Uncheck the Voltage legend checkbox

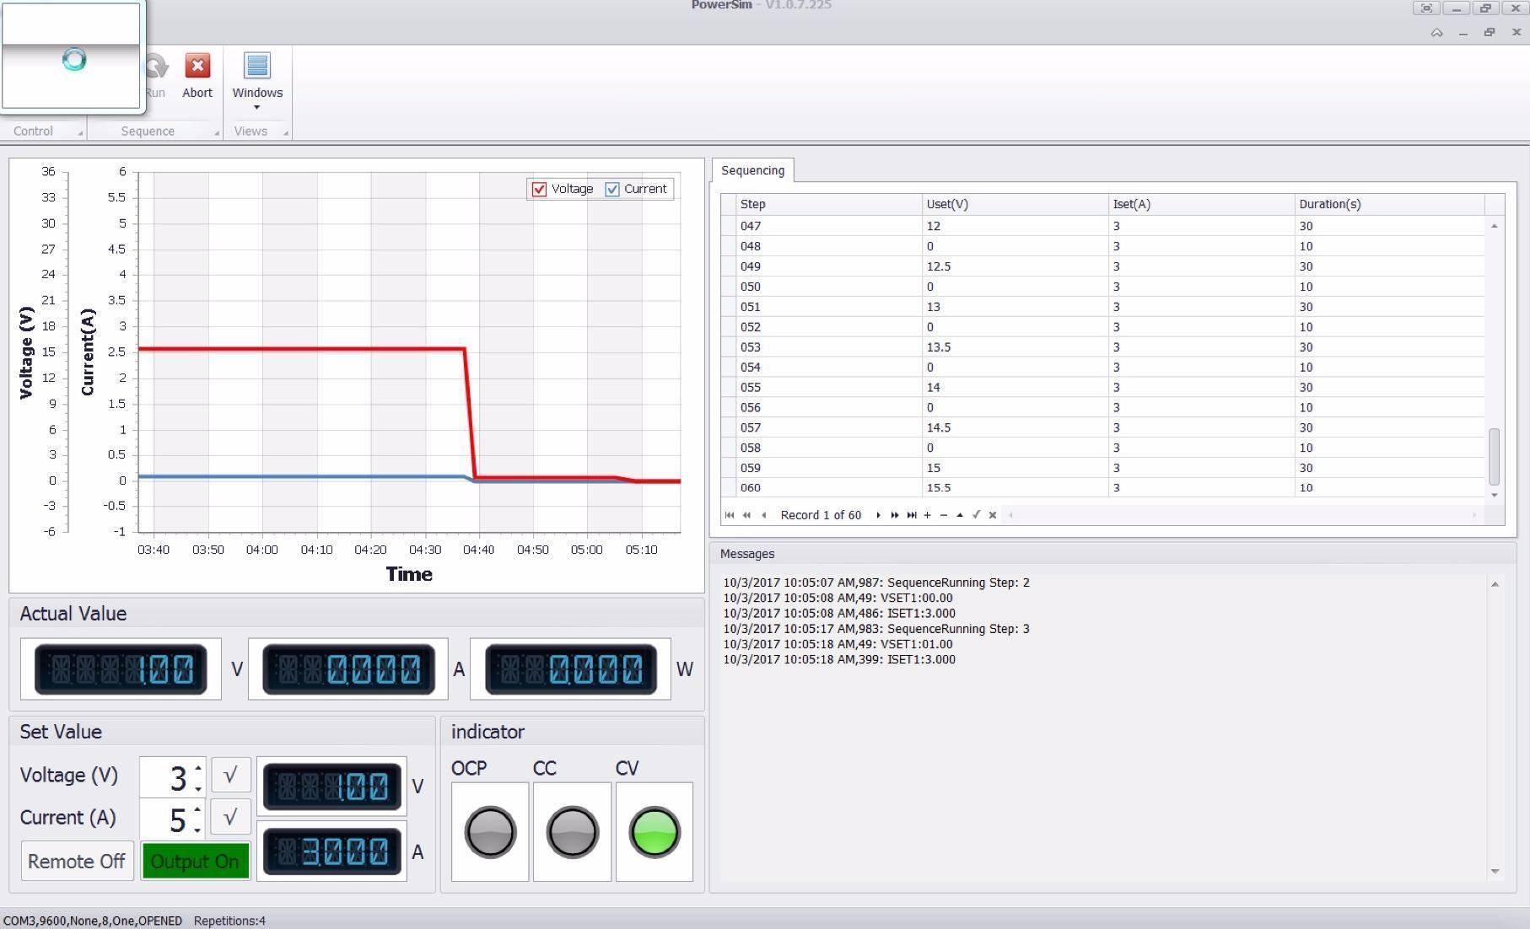(540, 189)
